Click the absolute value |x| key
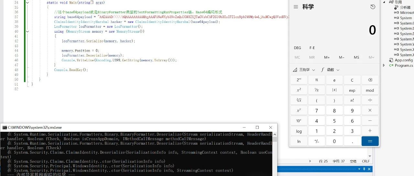This screenshot has width=414, height=176. 334,90
